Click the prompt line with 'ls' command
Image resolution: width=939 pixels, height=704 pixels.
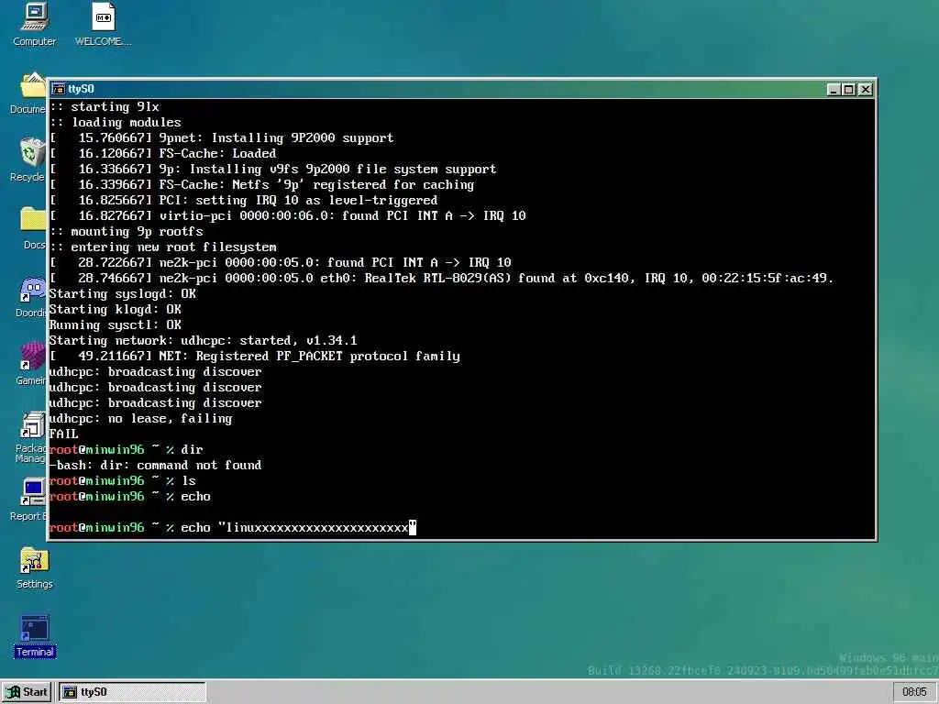(x=122, y=480)
